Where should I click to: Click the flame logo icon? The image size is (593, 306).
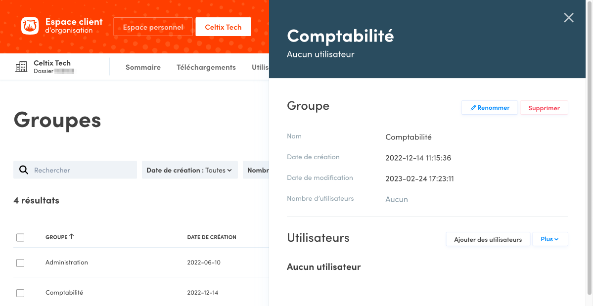click(30, 26)
